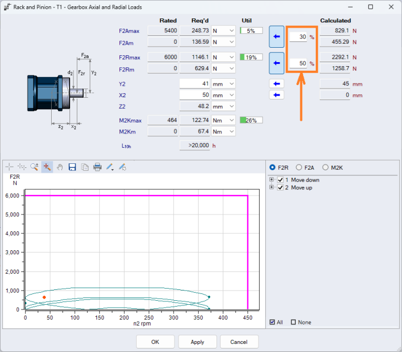Print the chart
402x352 pixels.
(97, 167)
